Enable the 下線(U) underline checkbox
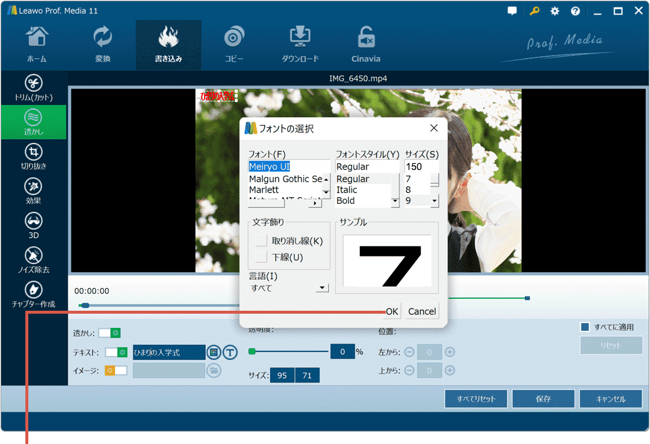The height and width of the screenshot is (444, 650). coord(261,257)
